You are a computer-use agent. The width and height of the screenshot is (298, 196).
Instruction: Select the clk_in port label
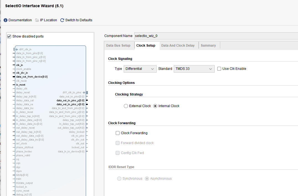coord(19,65)
